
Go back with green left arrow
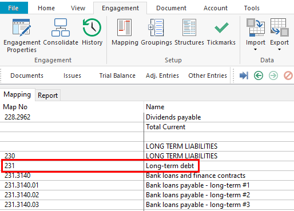[259, 75]
